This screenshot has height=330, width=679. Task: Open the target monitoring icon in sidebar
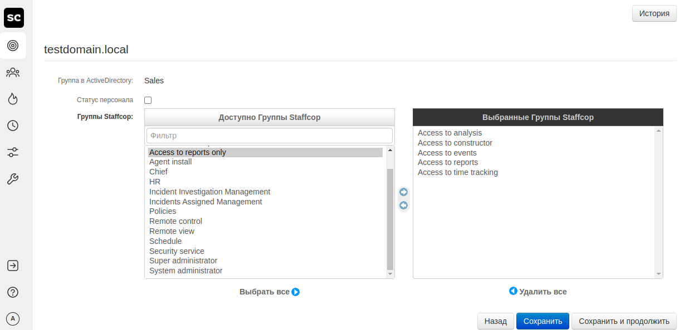[x=13, y=46]
